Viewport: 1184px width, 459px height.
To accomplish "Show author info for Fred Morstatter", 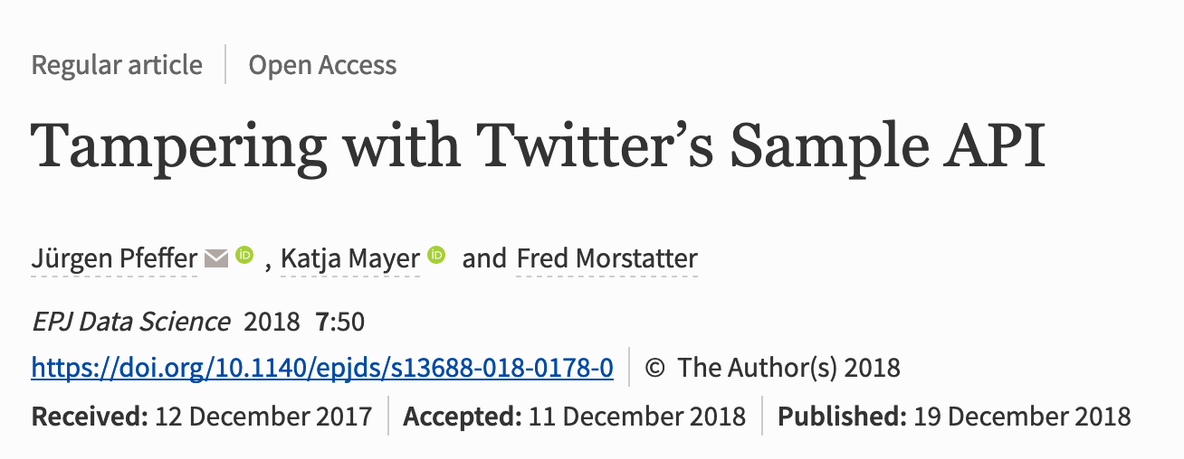I will tap(606, 259).
